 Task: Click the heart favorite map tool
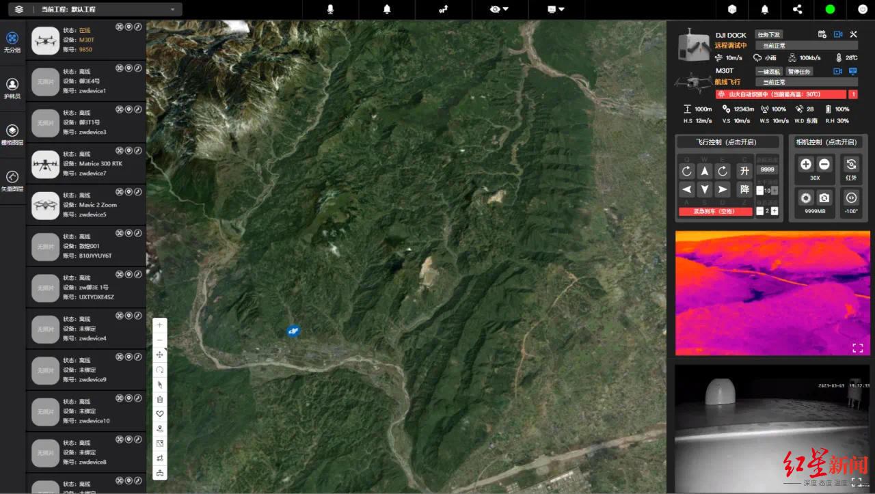click(x=160, y=414)
